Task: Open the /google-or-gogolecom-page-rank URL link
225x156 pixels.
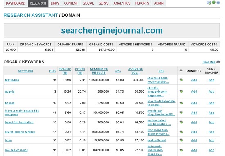Action: 157,92
